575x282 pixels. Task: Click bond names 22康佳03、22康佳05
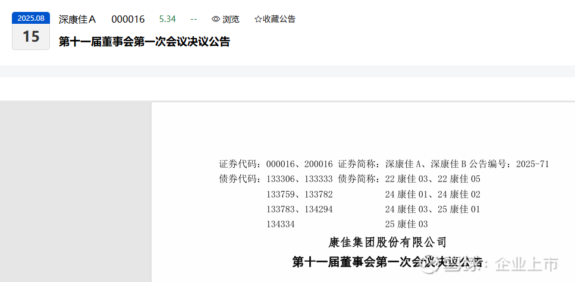click(x=433, y=179)
